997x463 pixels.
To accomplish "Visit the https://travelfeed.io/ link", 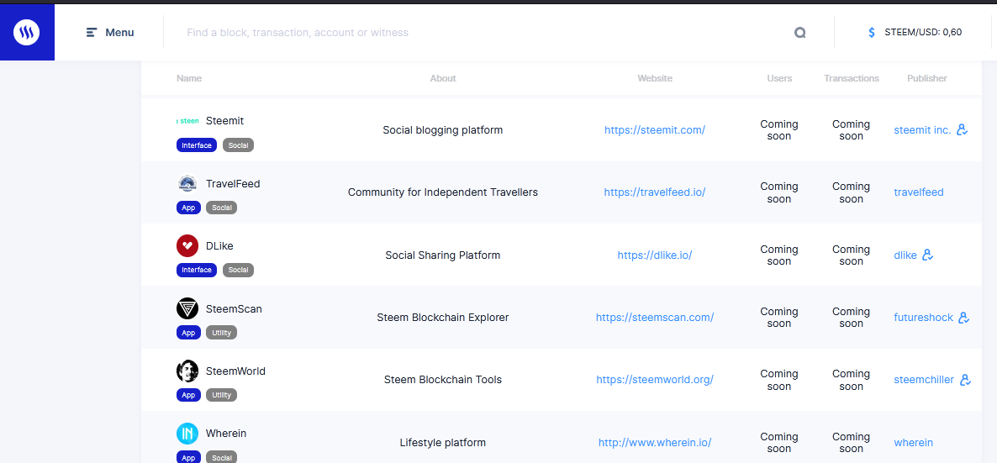I will tap(654, 192).
